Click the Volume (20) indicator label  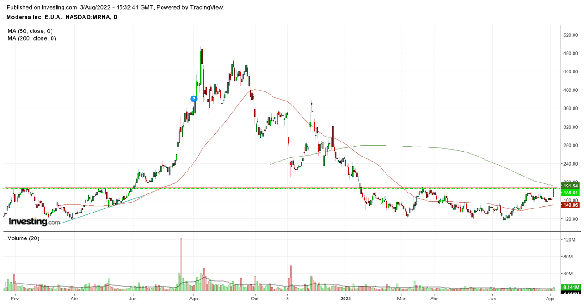click(23, 238)
